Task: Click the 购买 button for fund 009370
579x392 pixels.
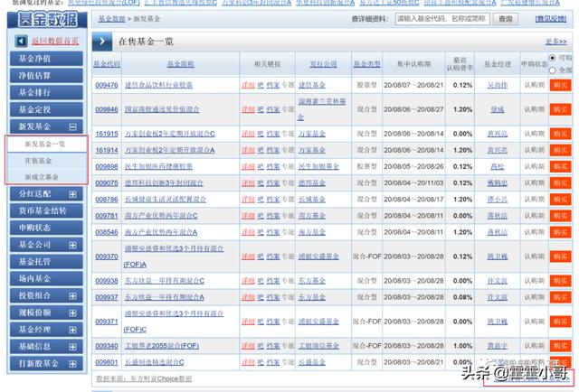Action: (x=560, y=257)
